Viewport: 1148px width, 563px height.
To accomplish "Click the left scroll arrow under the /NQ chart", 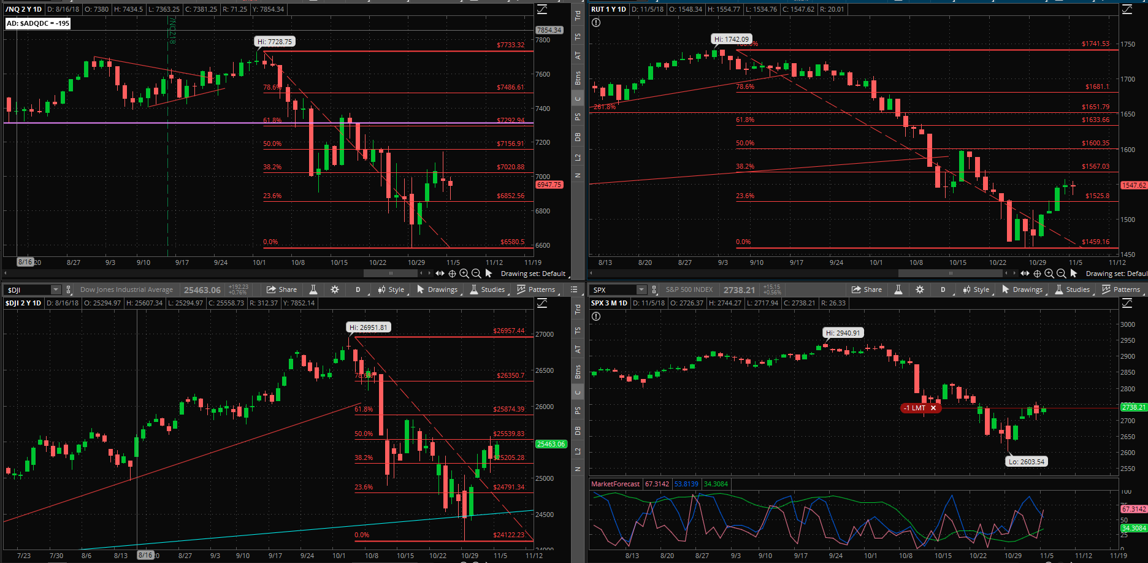I will 6,274.
